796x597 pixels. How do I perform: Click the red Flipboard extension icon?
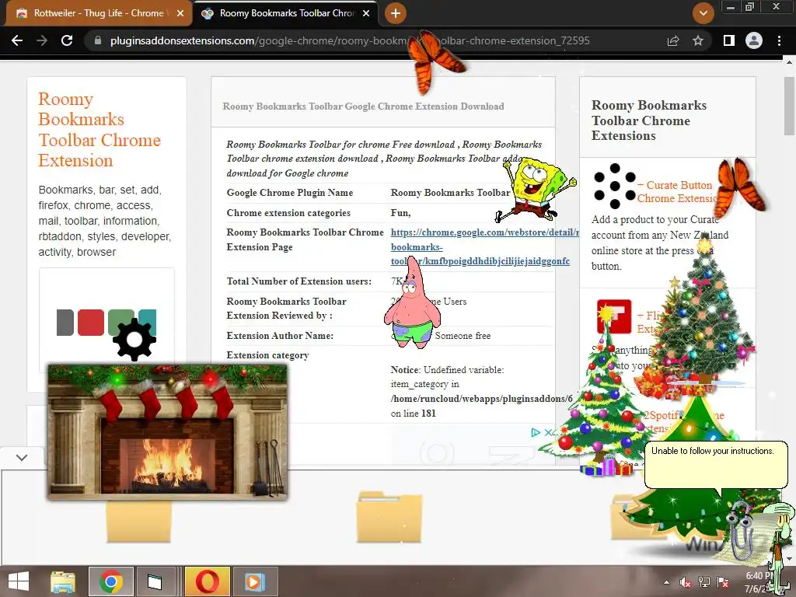614,316
